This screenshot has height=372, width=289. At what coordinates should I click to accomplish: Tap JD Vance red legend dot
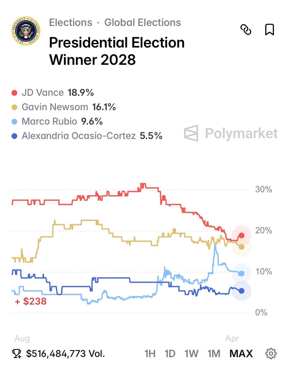[x=14, y=93]
